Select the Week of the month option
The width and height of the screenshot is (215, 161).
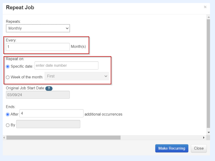pos(8,77)
